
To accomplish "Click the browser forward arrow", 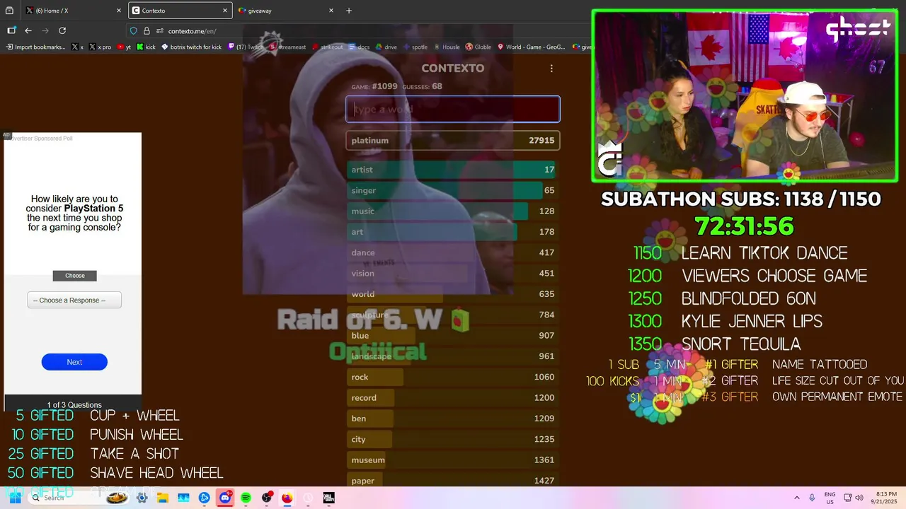I will tap(45, 30).
